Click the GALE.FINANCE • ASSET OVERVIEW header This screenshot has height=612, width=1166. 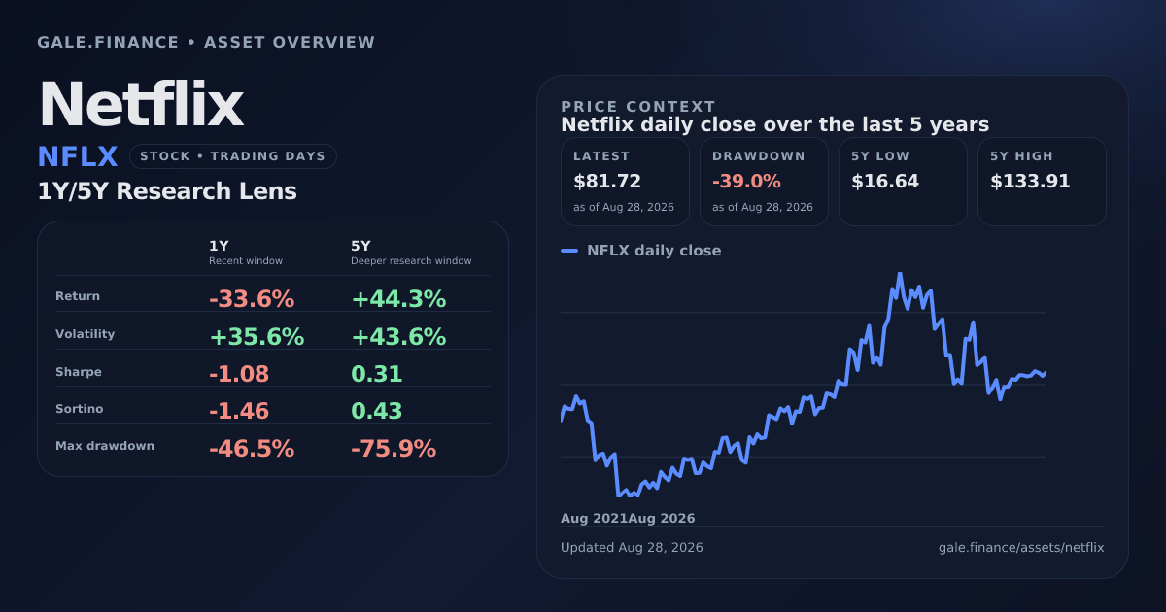[206, 43]
